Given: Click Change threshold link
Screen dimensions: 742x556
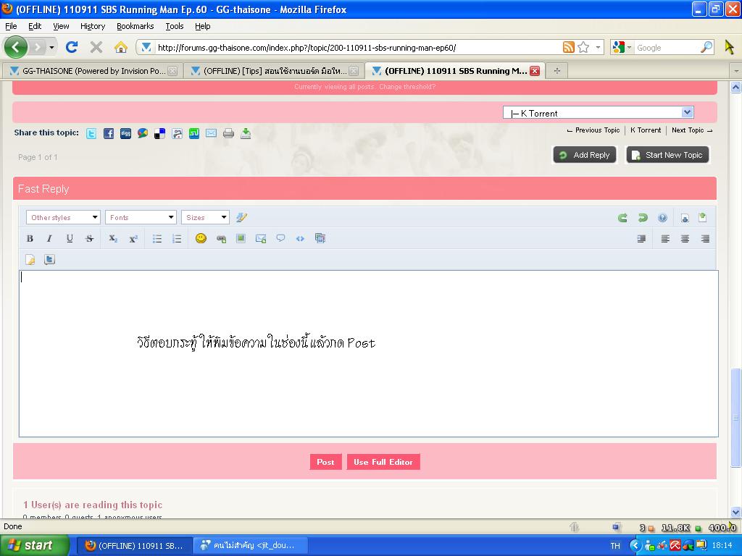Looking at the screenshot, I should pyautogui.click(x=407, y=87).
